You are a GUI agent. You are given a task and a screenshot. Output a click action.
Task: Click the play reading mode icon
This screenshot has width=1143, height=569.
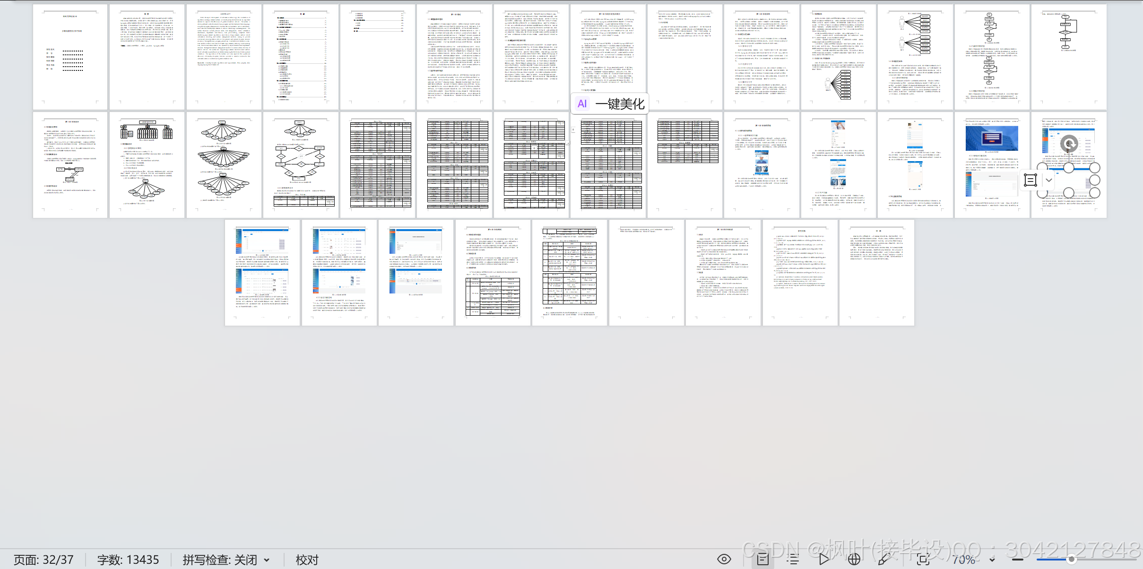point(824,560)
